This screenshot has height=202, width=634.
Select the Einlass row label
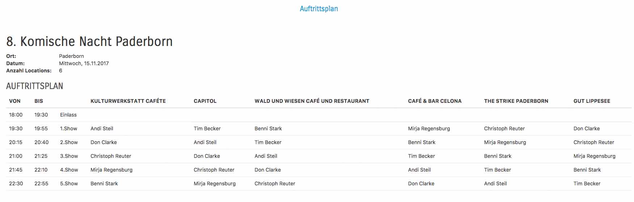pos(68,115)
